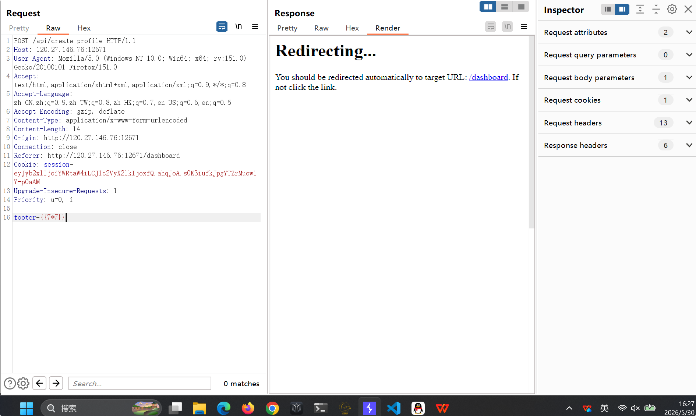Open search settings gear in Request panel
This screenshot has height=416, width=696.
pos(23,383)
